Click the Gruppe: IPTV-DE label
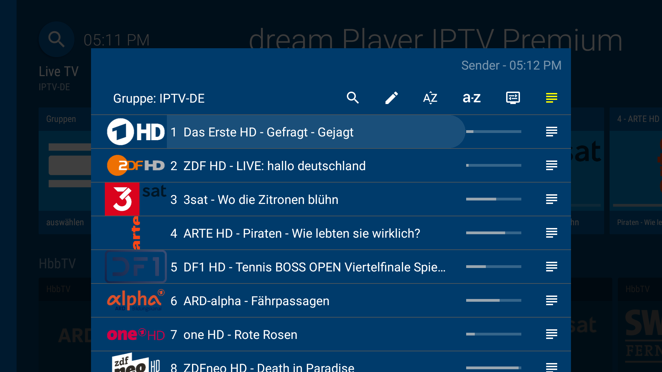Screen dimensions: 662x372 click(x=159, y=99)
